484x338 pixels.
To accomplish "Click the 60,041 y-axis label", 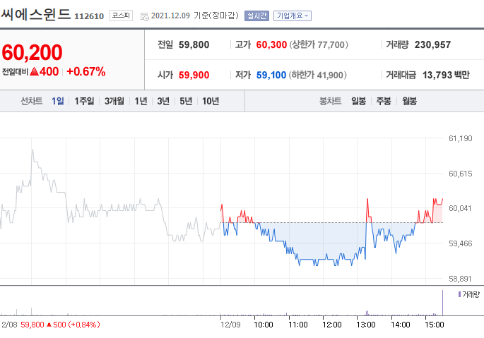I will pos(460,208).
